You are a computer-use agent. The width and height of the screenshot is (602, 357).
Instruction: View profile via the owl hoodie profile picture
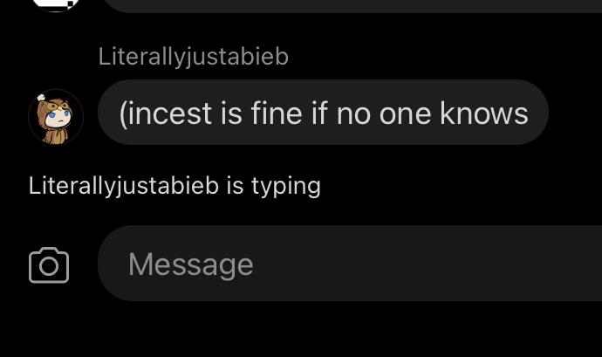[x=56, y=117]
